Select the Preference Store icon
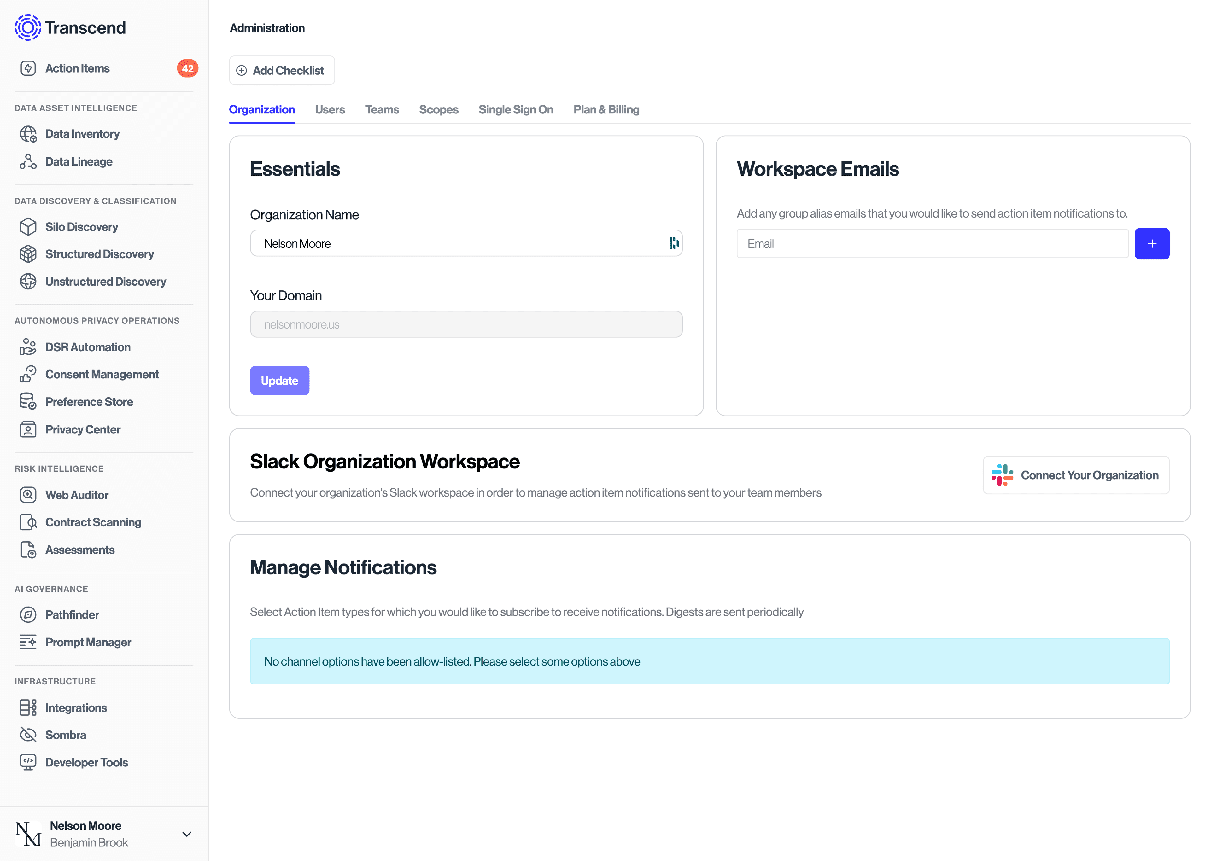Screen dimensions: 1211x861 (x=28, y=401)
